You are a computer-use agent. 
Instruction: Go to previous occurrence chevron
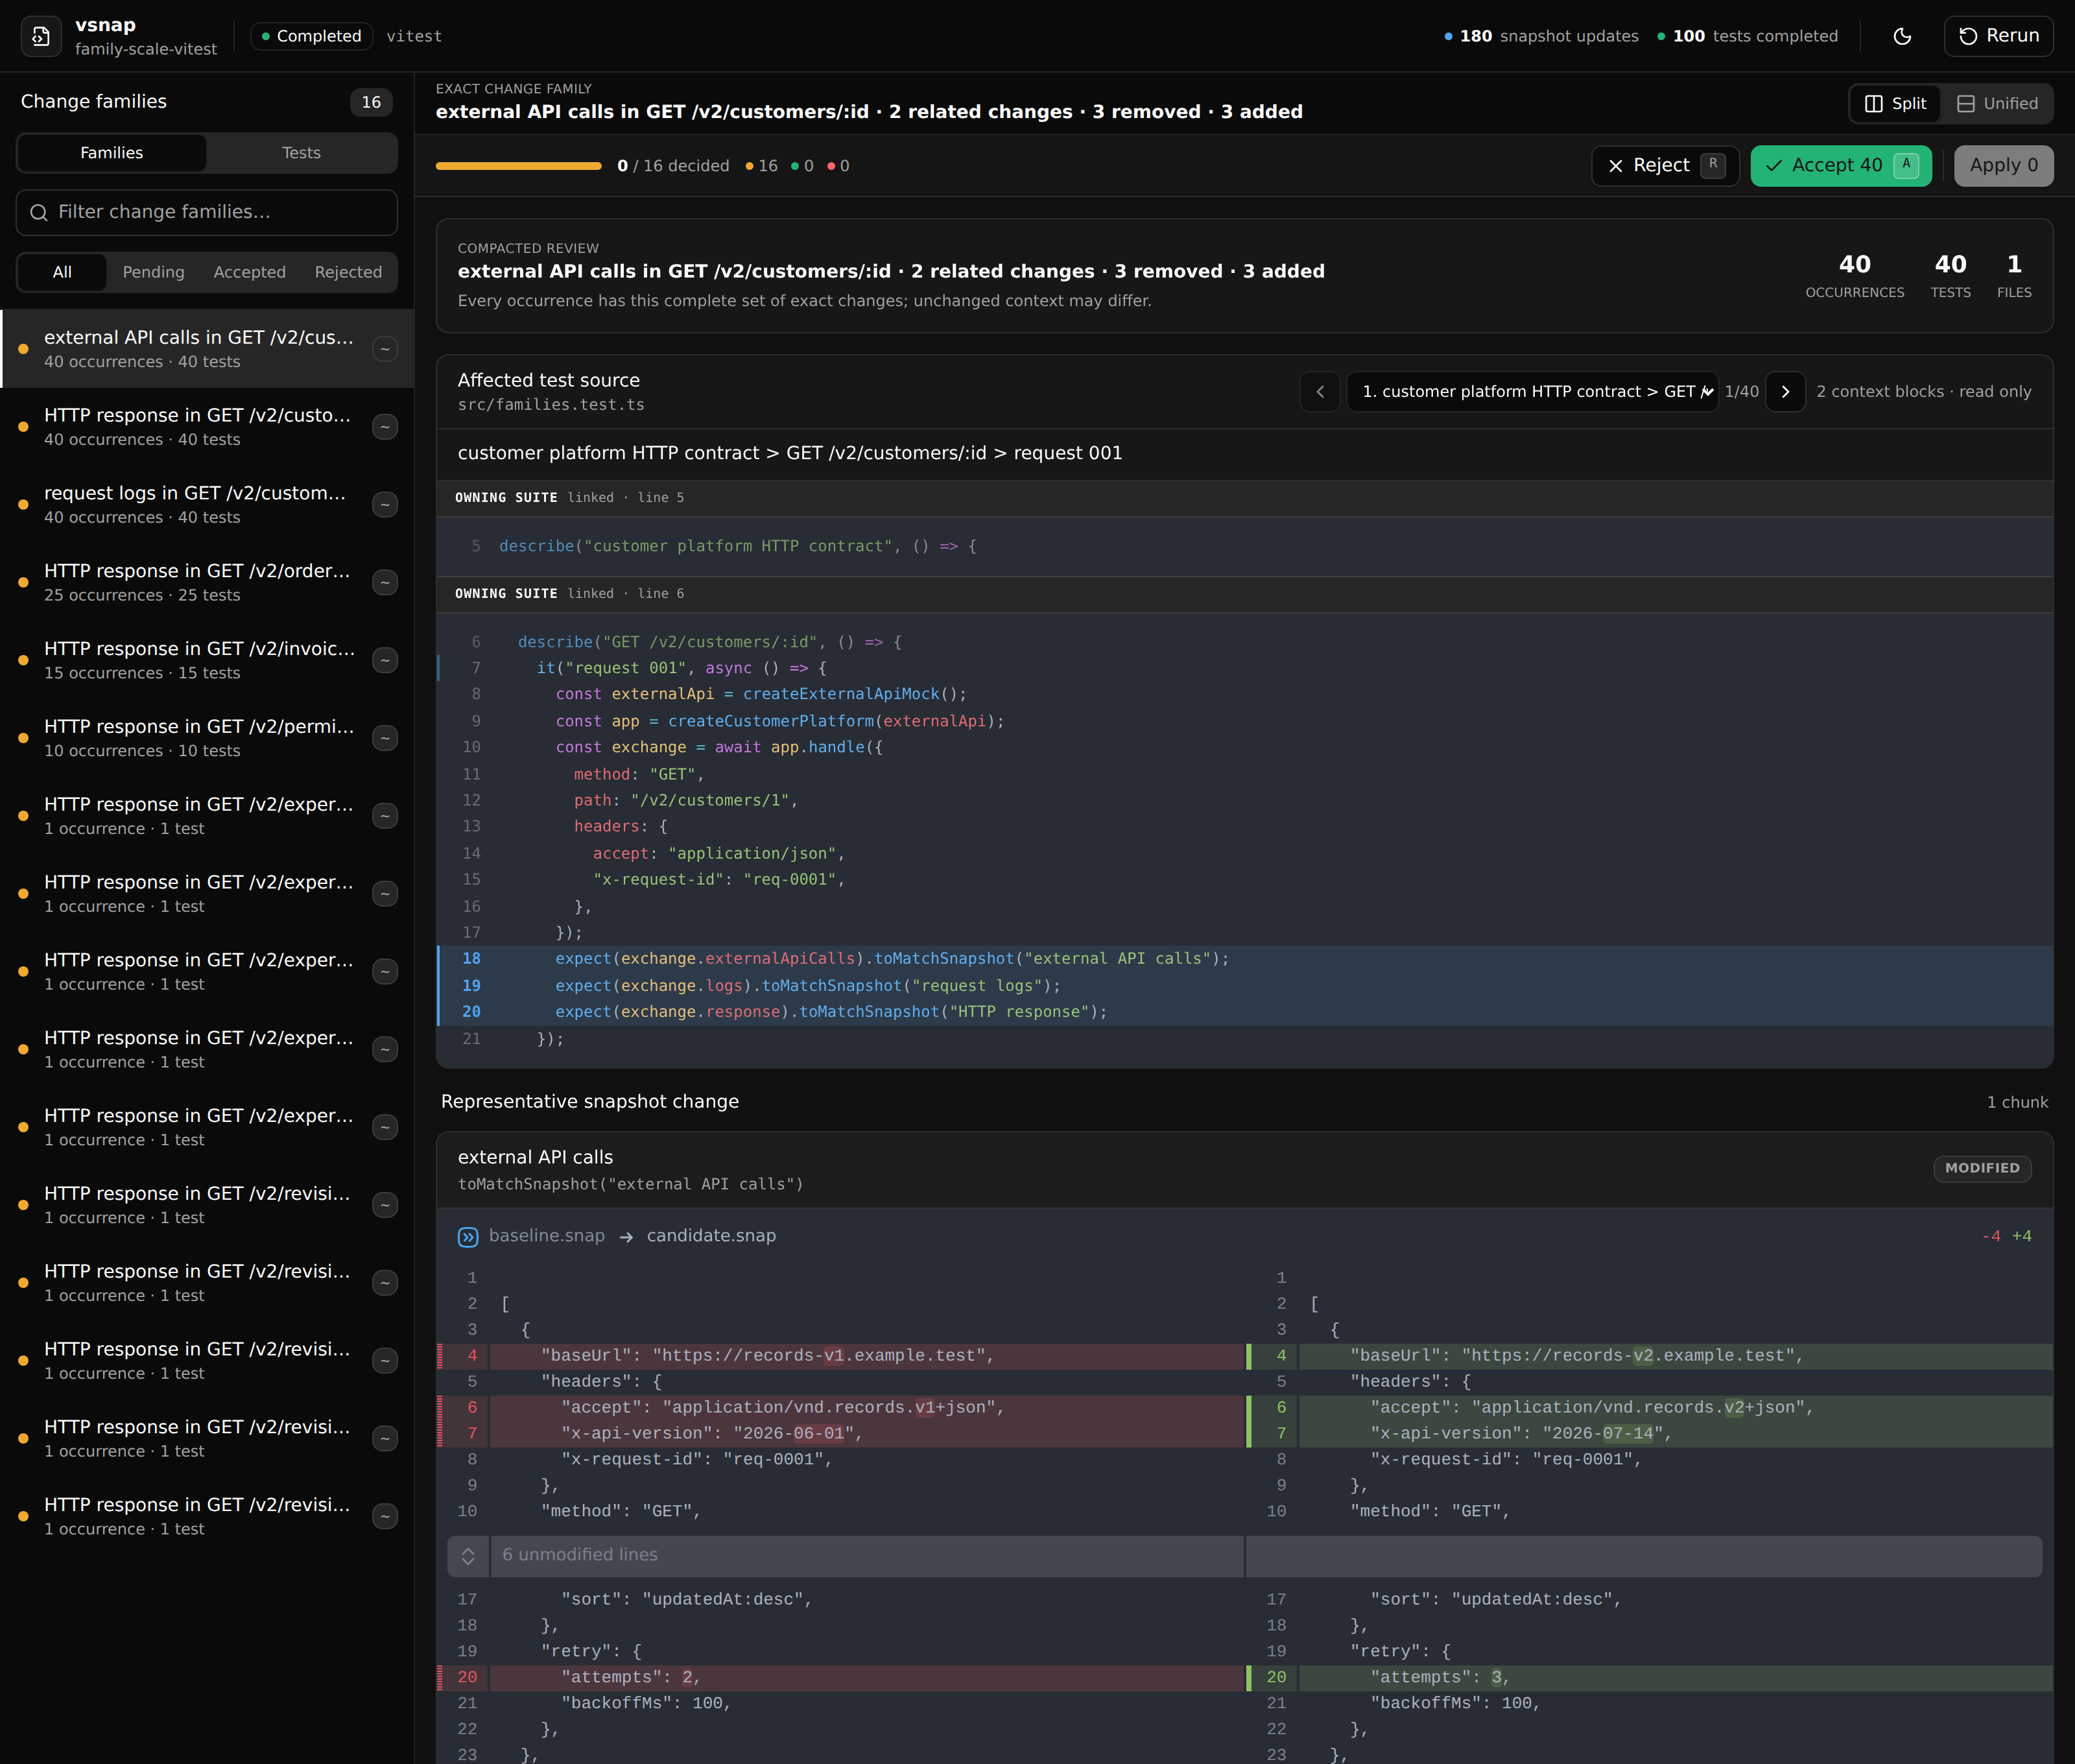coord(1320,392)
